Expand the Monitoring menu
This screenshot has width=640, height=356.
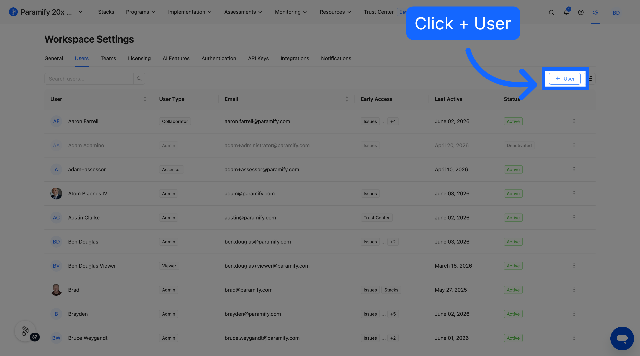(x=291, y=12)
